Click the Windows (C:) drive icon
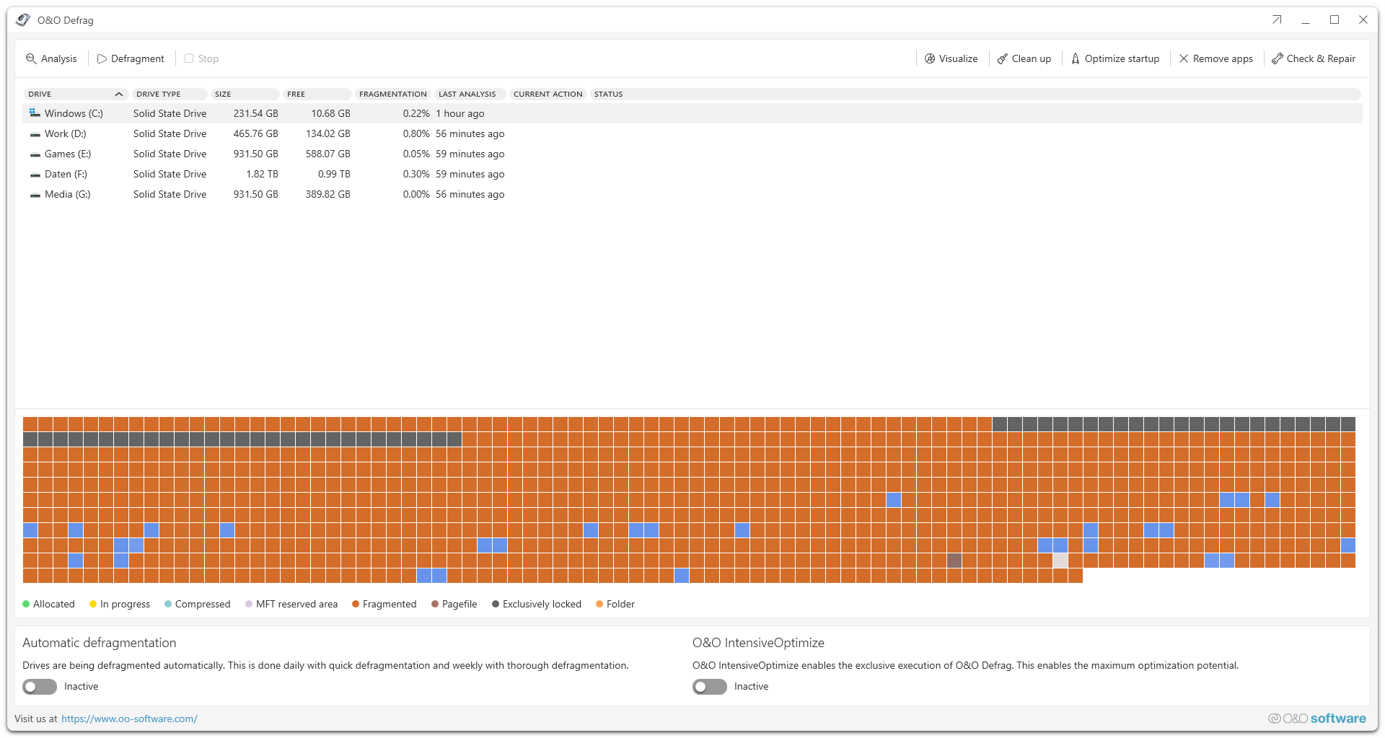The height and width of the screenshot is (738, 1385). [x=34, y=113]
